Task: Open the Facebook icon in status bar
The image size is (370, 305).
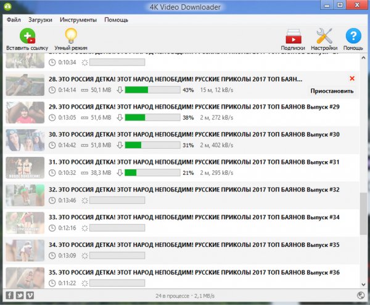Action: (9, 295)
